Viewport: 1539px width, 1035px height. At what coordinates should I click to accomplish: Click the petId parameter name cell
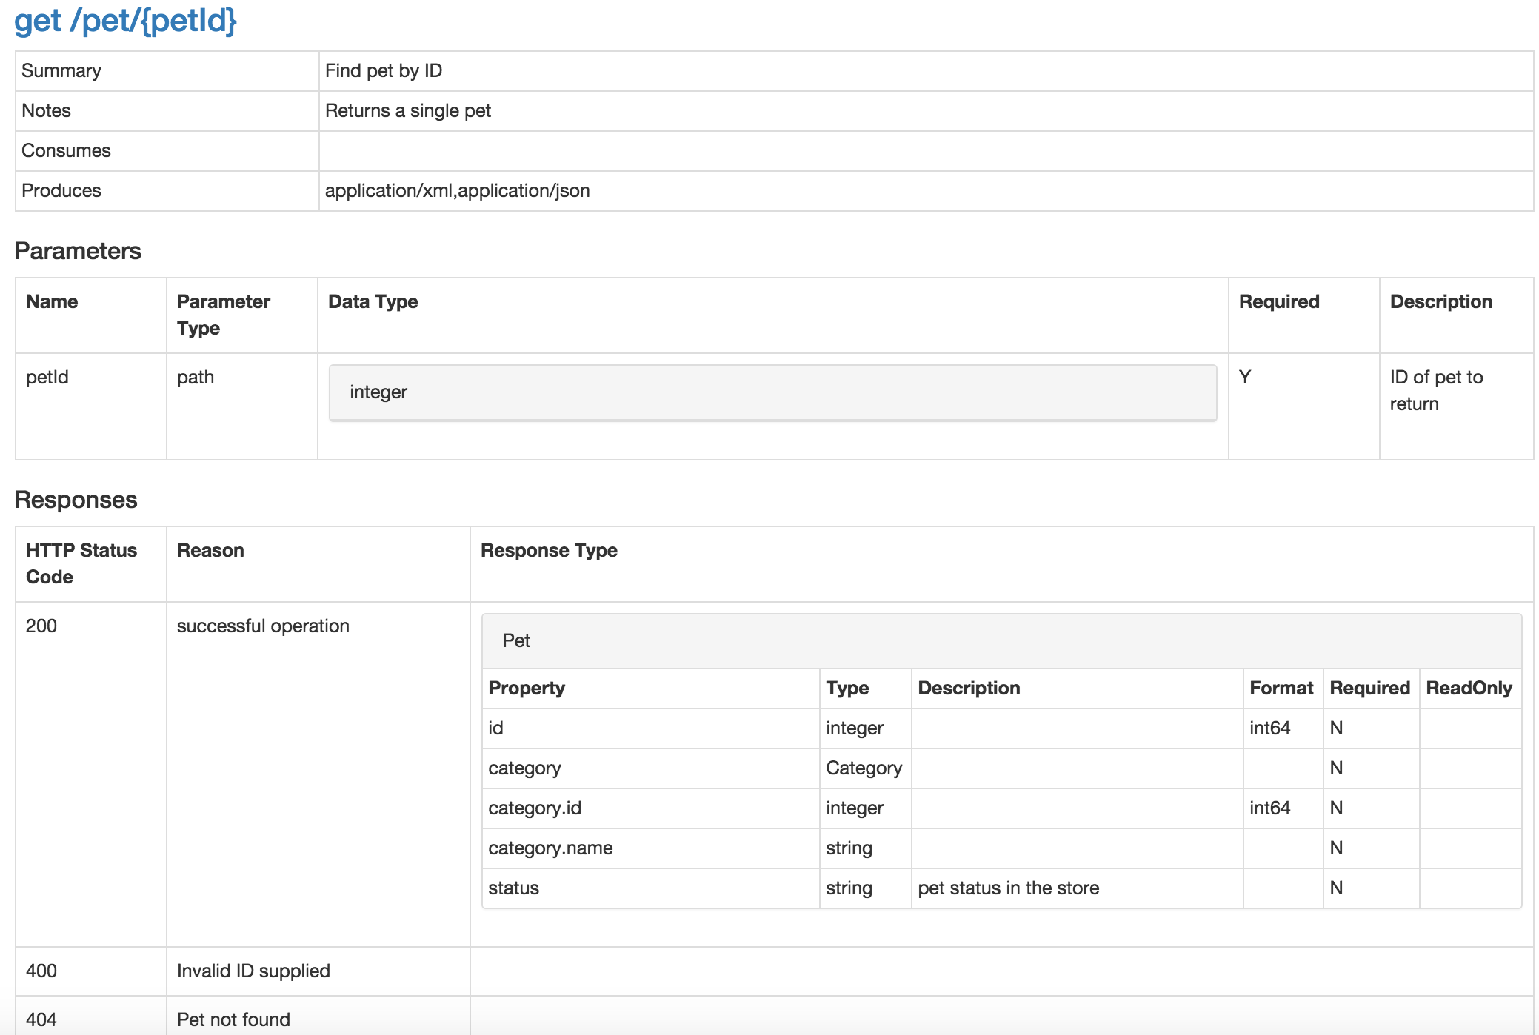[47, 378]
